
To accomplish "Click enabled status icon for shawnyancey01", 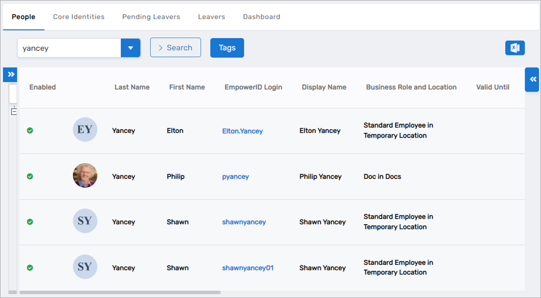I will click(x=30, y=267).
